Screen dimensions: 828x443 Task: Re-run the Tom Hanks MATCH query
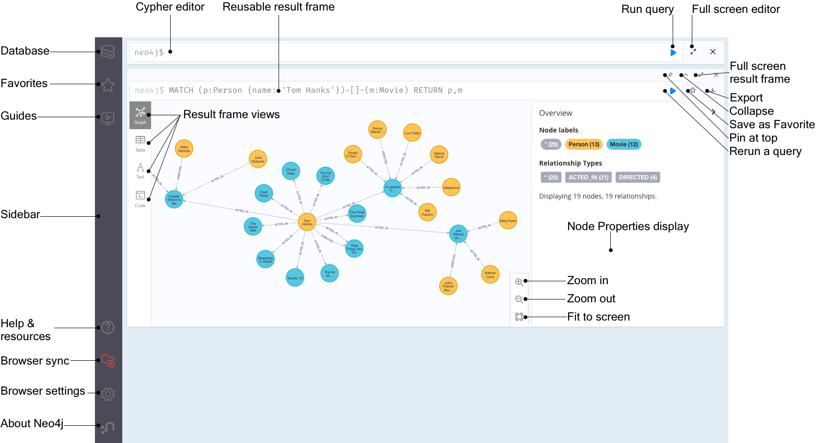673,91
